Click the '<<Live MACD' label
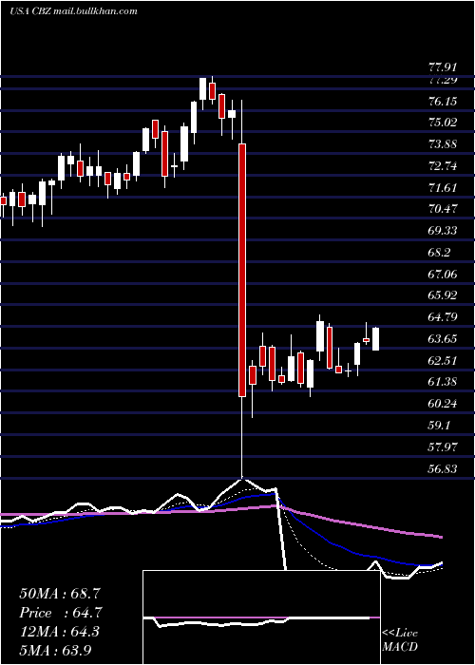Viewport: 475px width, 665px height. tap(400, 639)
